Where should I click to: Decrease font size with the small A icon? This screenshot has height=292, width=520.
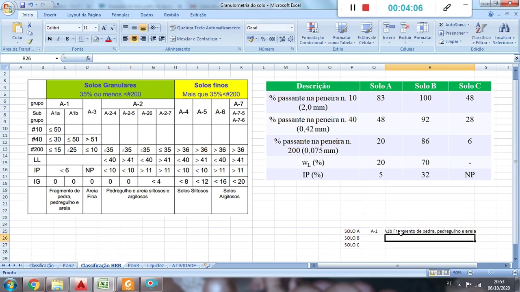[112, 28]
